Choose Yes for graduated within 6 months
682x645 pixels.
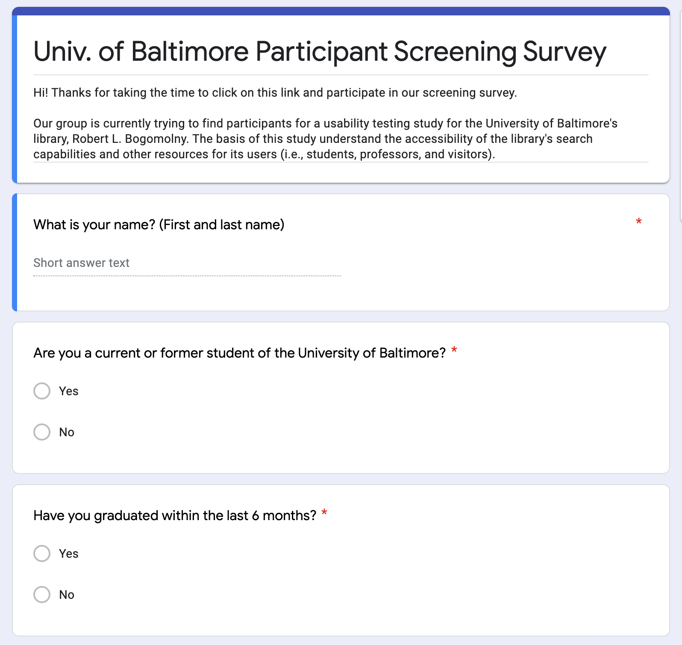pos(42,553)
